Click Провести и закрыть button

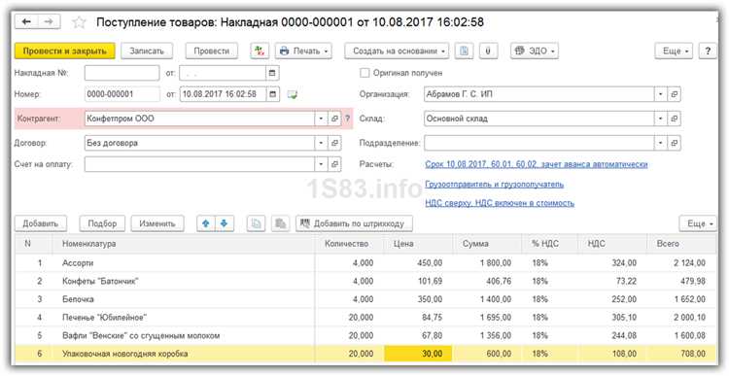tap(64, 51)
